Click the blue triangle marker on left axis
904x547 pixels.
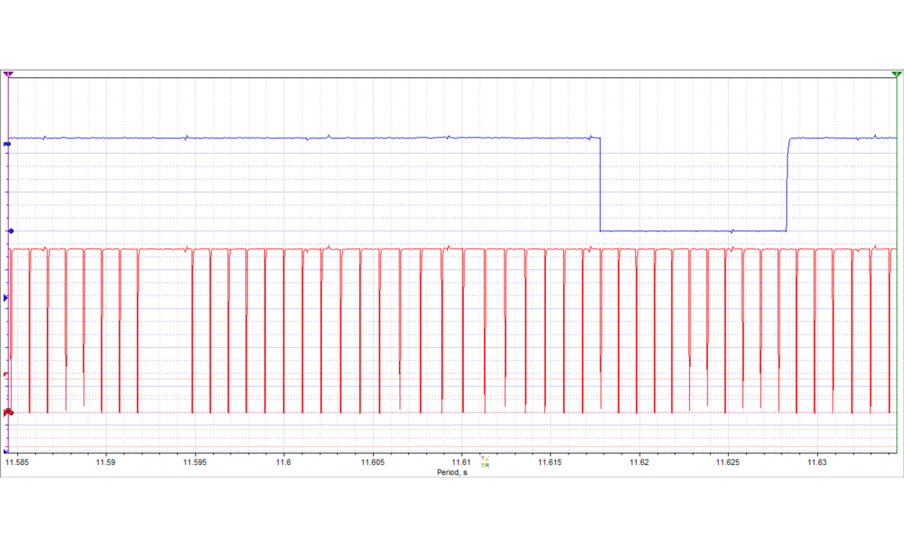pos(6,298)
